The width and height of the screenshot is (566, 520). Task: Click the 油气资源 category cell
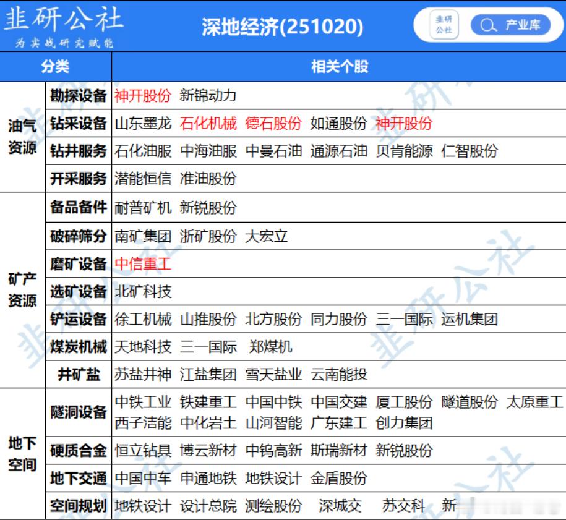click(22, 137)
